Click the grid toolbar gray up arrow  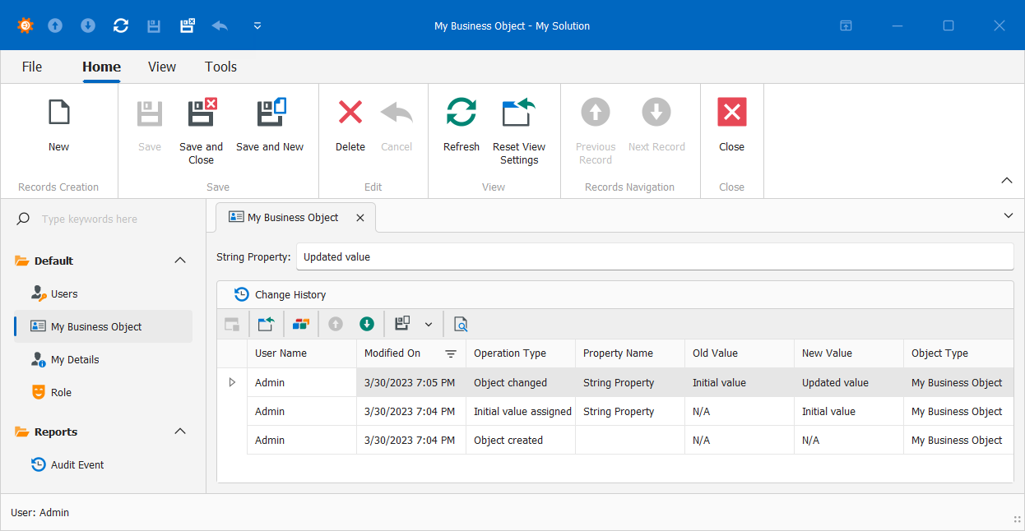click(x=335, y=324)
